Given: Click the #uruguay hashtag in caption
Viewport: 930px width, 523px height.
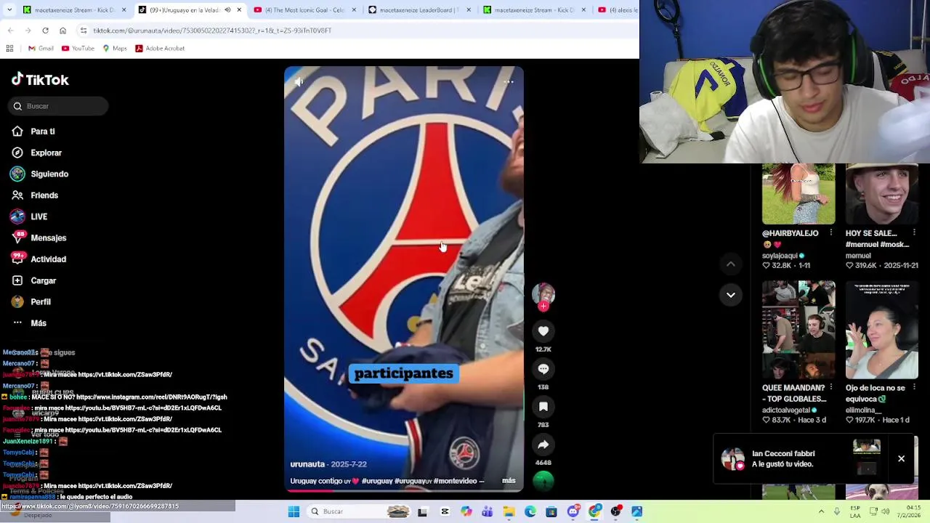Looking at the screenshot, I should coord(378,481).
